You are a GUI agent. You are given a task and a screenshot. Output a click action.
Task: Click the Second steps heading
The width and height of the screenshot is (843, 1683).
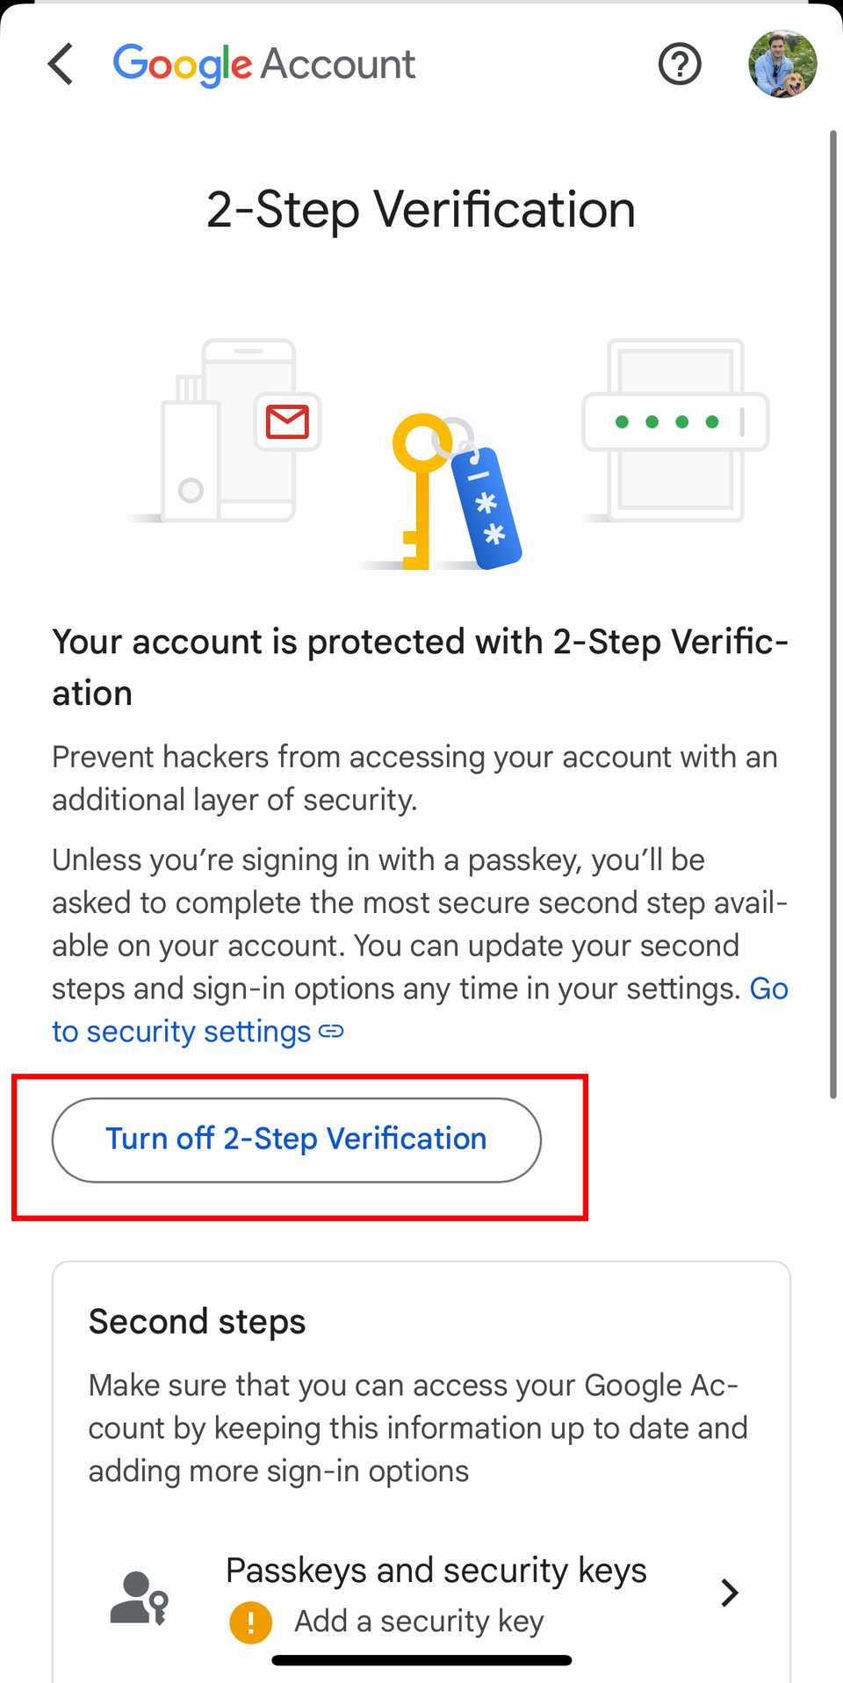pos(197,1321)
